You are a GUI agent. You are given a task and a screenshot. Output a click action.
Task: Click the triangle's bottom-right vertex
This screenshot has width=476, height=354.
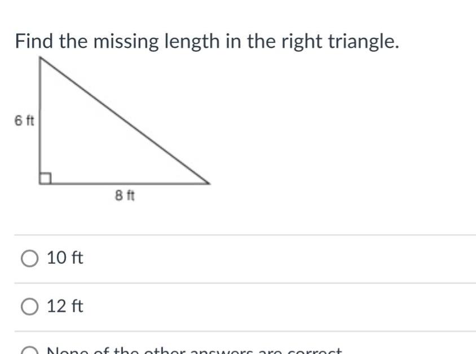[x=210, y=183]
